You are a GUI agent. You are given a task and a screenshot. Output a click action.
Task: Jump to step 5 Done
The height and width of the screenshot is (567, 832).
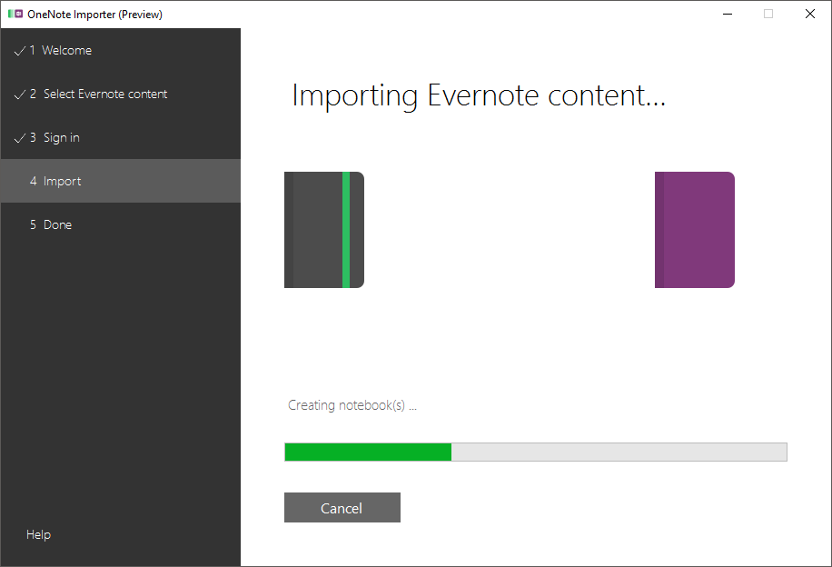tap(121, 224)
